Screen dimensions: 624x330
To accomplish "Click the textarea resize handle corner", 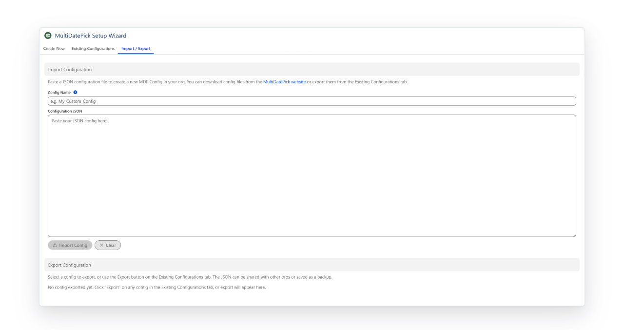I will coord(574,234).
